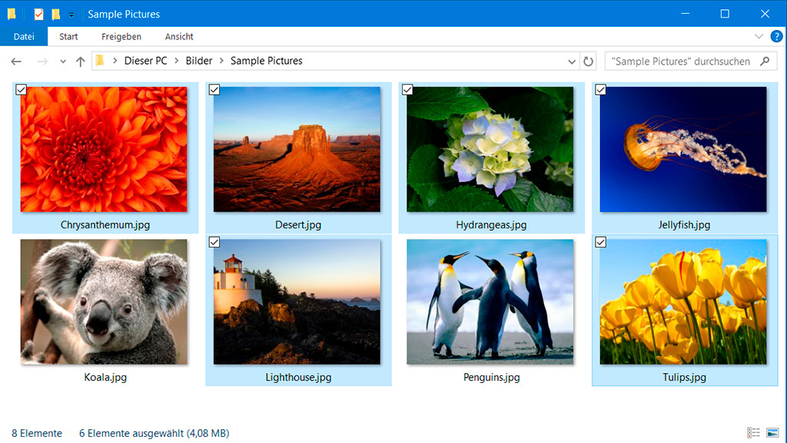The width and height of the screenshot is (787, 443).
Task: Open the address bar history dropdown
Action: (x=572, y=62)
